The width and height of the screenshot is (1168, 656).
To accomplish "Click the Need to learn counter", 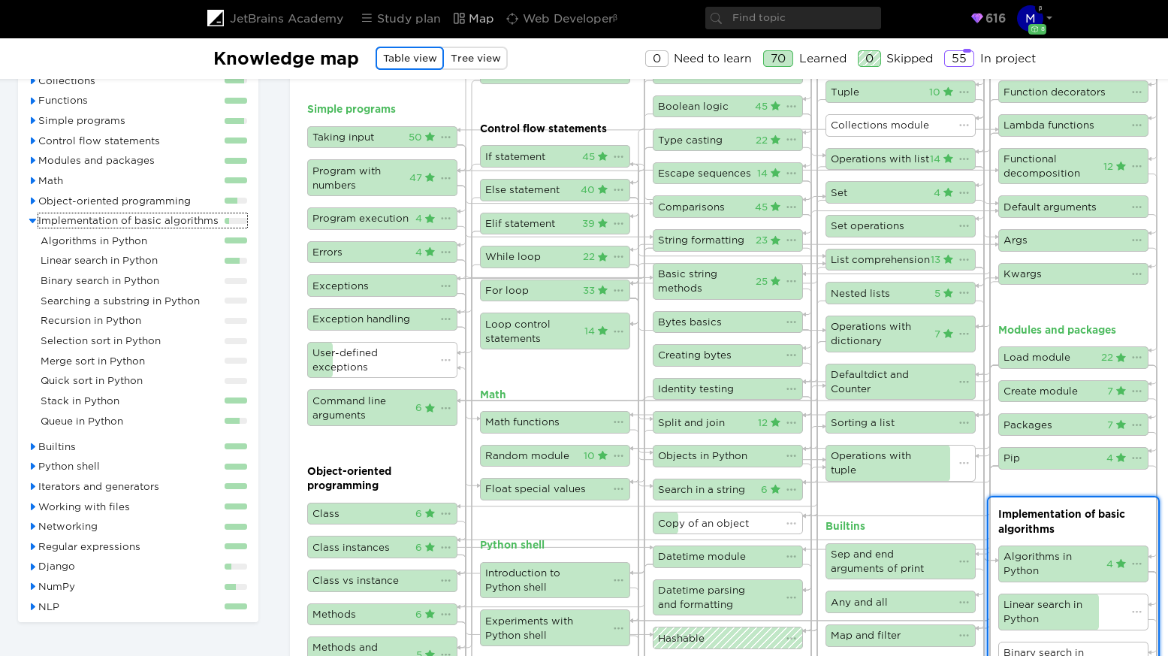I will [x=656, y=58].
